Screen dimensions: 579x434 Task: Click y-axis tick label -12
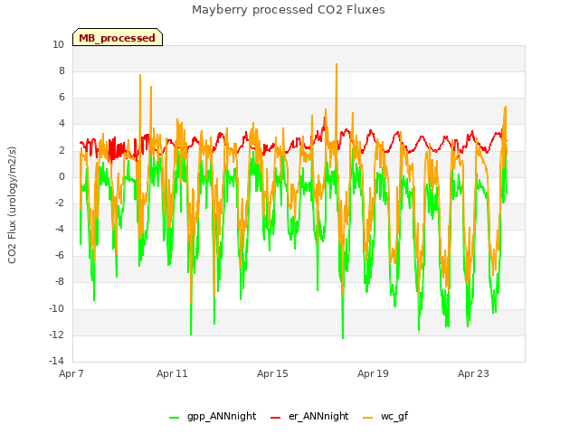(56, 335)
